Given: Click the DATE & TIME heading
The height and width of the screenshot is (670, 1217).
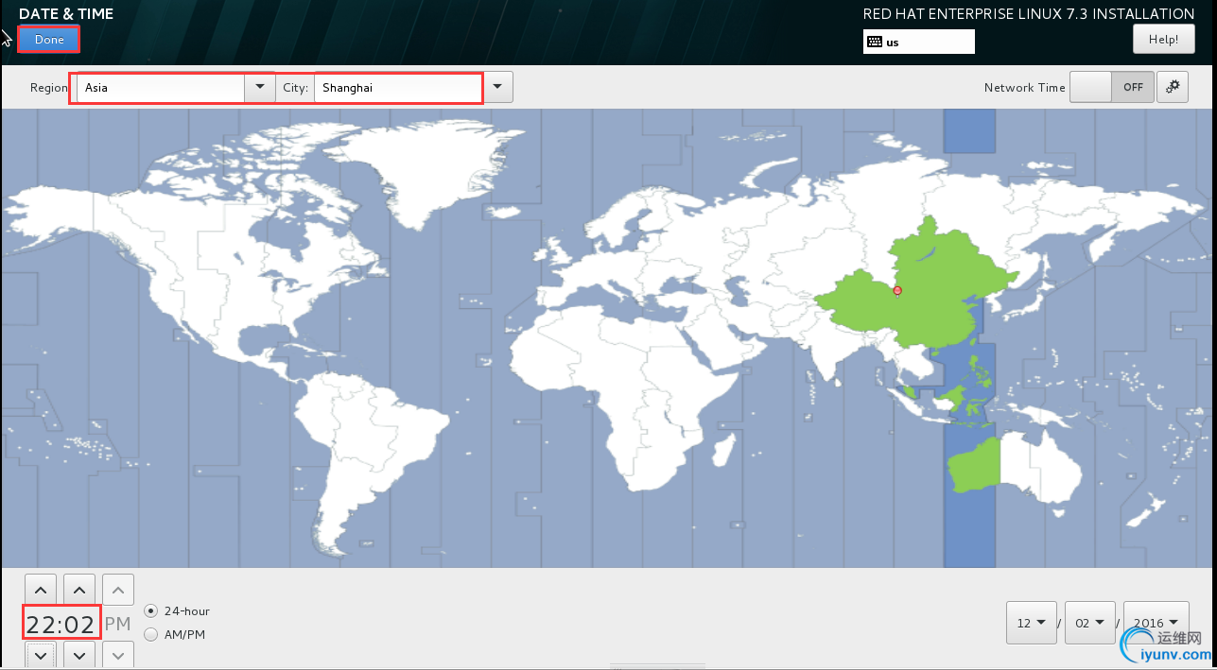Looking at the screenshot, I should [66, 13].
